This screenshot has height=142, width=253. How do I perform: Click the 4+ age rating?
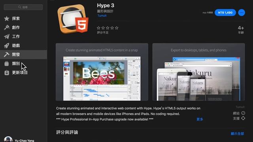[241, 28]
